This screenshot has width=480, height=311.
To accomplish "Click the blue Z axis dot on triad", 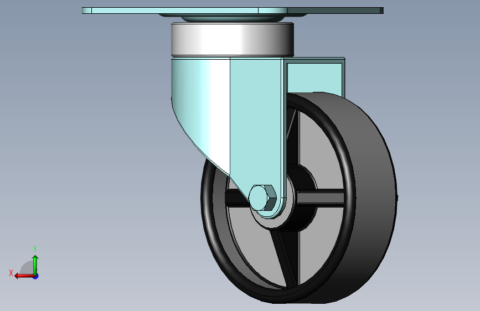I will click(x=36, y=276).
